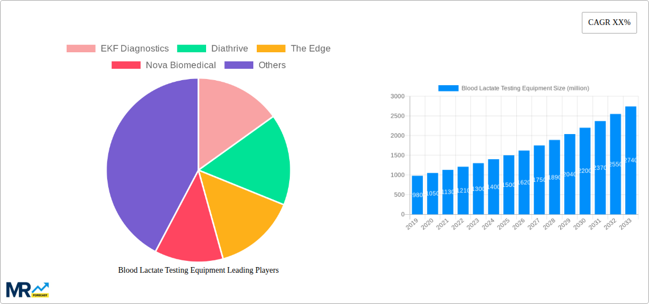Click the 2027 bar labeled 1750

(539, 180)
